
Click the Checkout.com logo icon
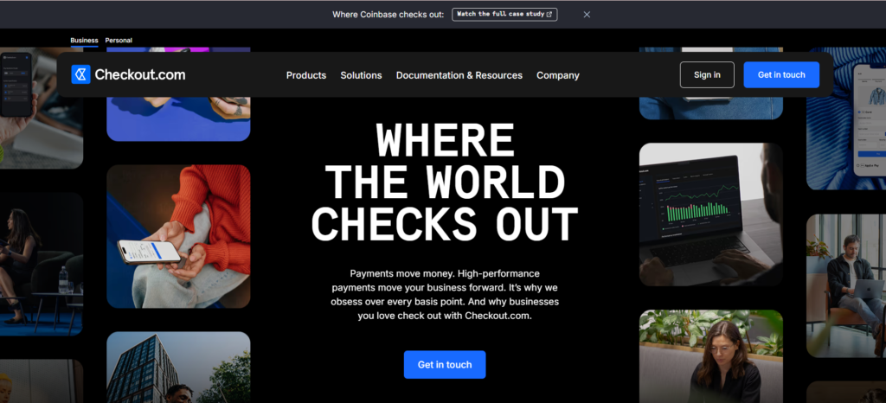coord(80,74)
